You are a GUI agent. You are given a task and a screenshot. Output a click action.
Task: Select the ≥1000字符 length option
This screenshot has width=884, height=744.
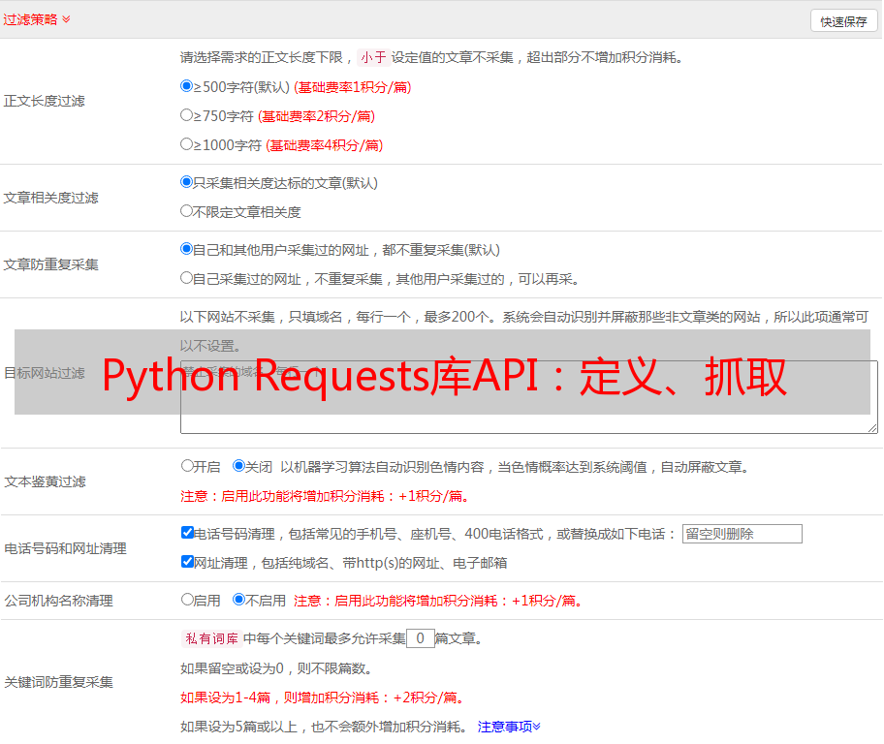[x=187, y=143]
